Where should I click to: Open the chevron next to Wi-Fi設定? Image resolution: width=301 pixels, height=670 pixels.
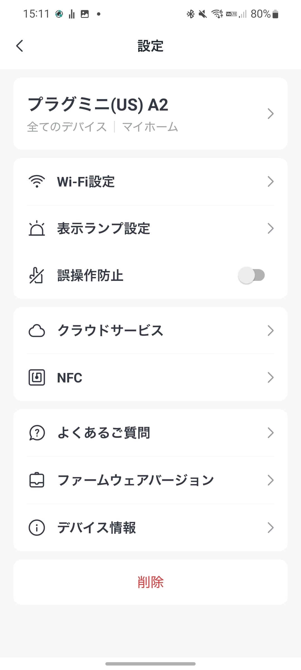[x=270, y=181]
